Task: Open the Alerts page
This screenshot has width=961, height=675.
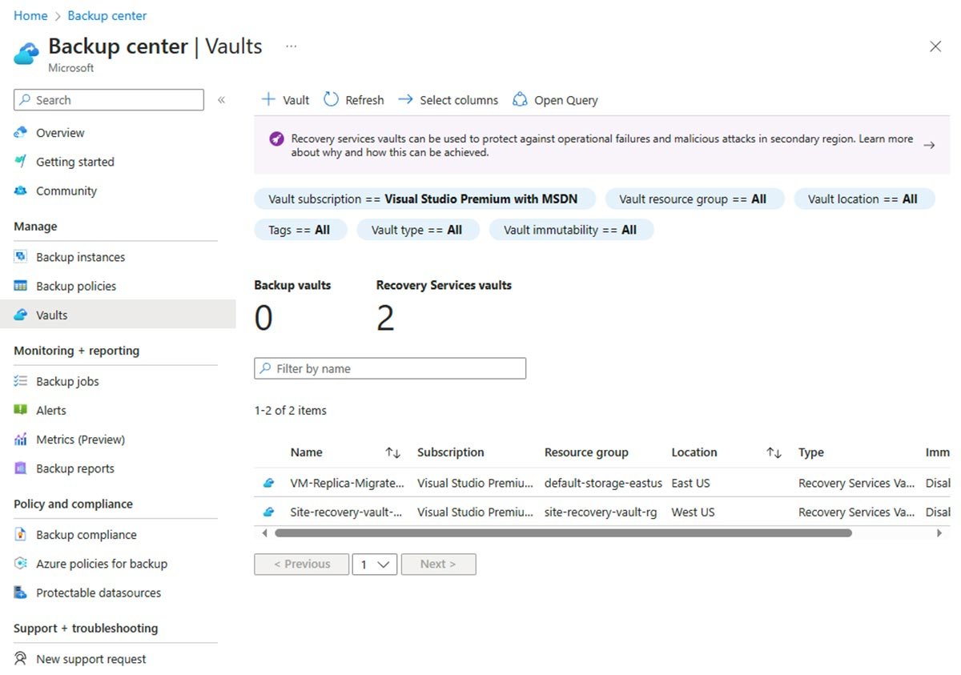Action: click(51, 410)
